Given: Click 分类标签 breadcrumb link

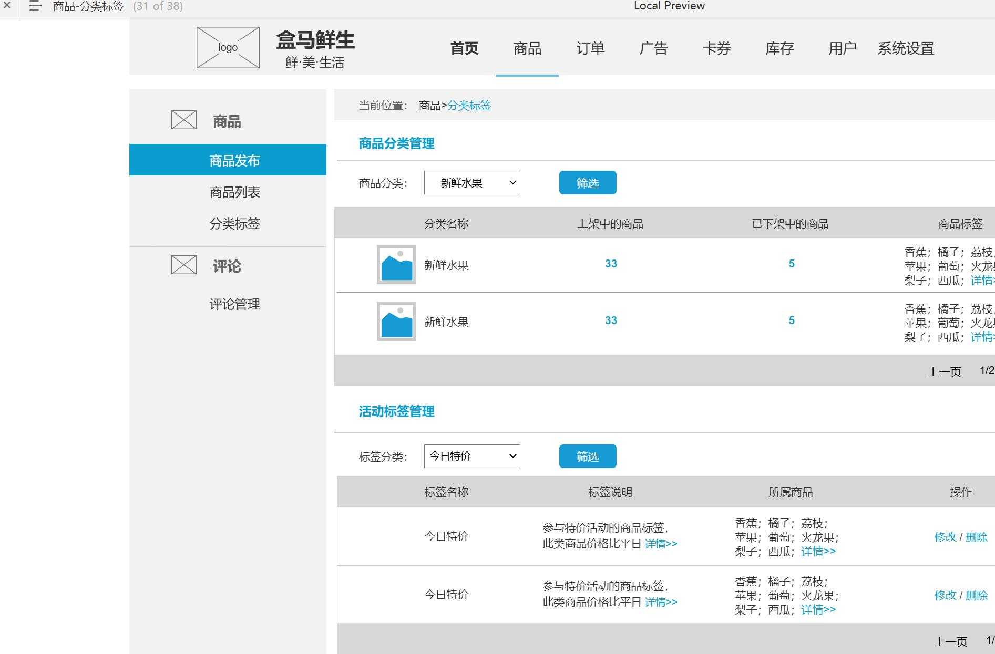Looking at the screenshot, I should (469, 106).
